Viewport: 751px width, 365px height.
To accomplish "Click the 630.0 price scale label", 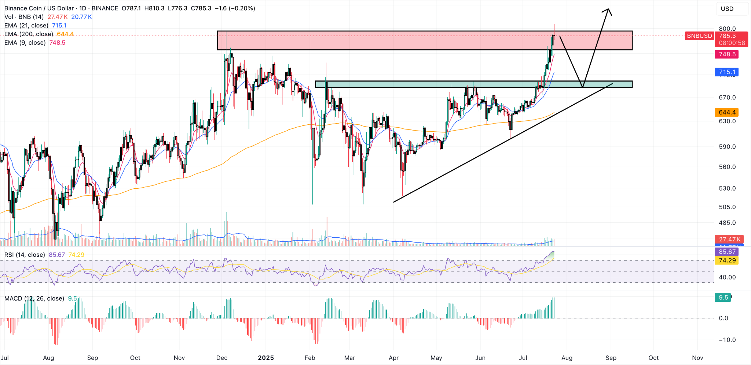I will [x=727, y=121].
